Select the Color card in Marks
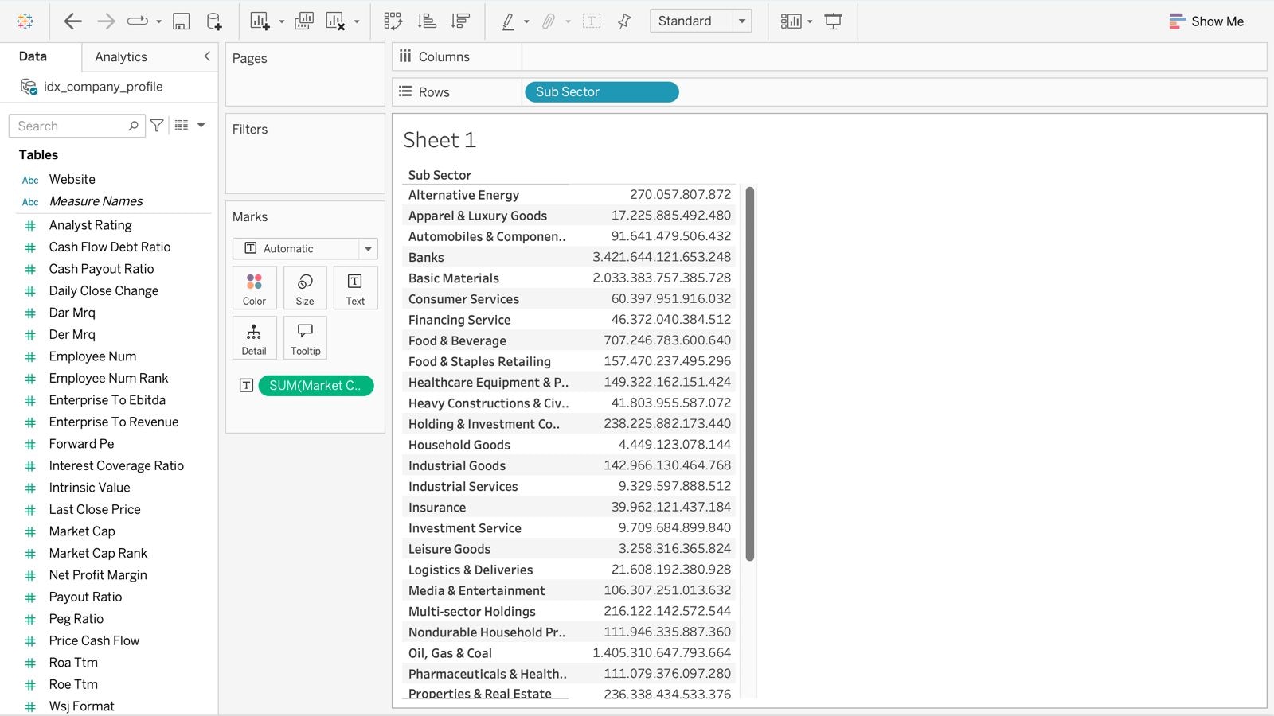 (254, 287)
